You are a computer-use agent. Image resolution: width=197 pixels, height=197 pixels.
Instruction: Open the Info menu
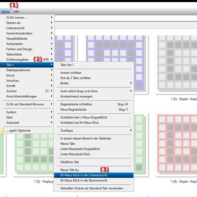[x=16, y=12]
